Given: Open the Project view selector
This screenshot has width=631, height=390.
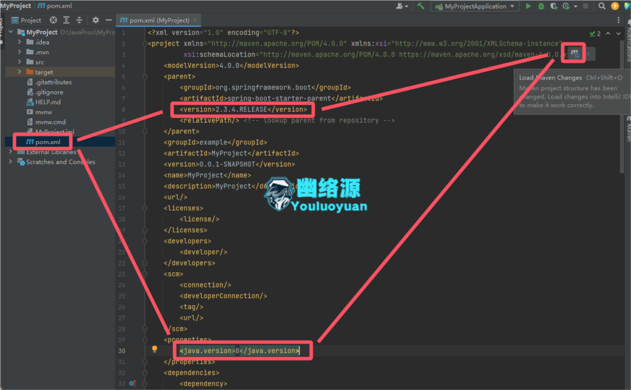Looking at the screenshot, I should pos(26,20).
